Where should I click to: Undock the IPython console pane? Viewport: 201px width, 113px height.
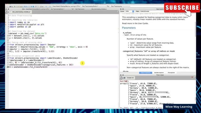click(x=123, y=75)
